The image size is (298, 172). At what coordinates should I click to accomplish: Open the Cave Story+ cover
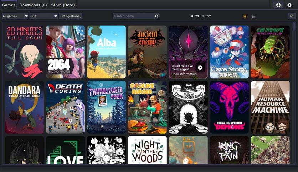pos(229,52)
